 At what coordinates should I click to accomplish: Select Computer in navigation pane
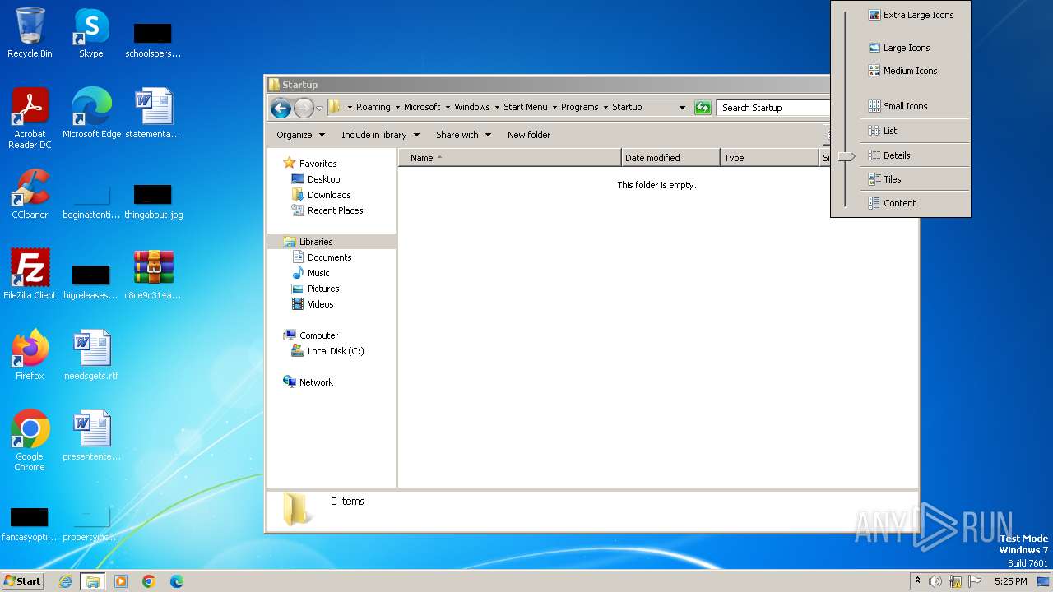point(311,335)
